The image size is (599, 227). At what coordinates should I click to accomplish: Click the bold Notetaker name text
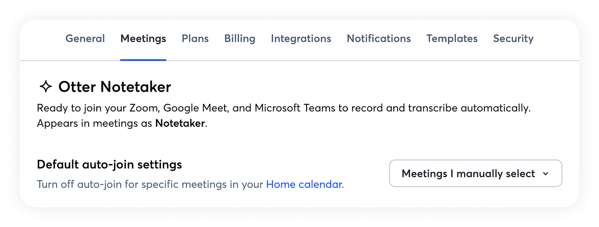(180, 124)
